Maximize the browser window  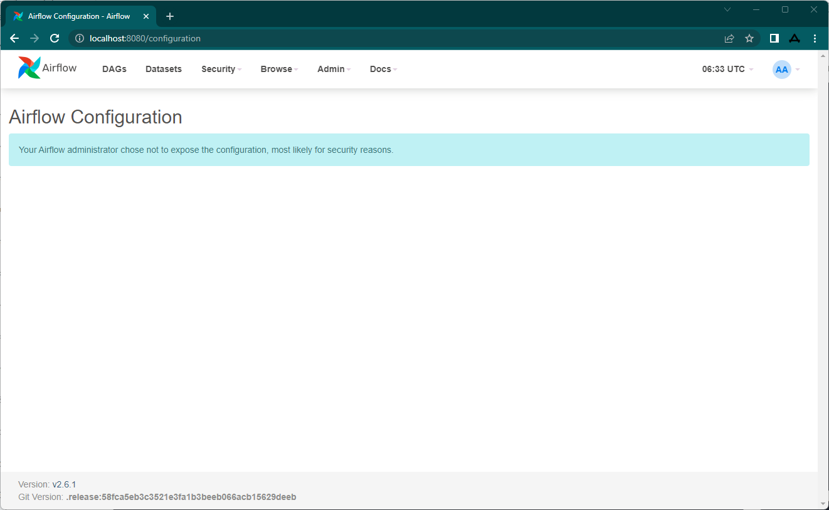[785, 9]
